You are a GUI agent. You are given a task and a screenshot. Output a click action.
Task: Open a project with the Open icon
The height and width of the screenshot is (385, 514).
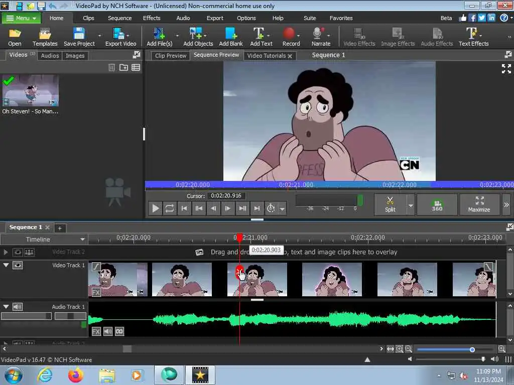pyautogui.click(x=15, y=37)
